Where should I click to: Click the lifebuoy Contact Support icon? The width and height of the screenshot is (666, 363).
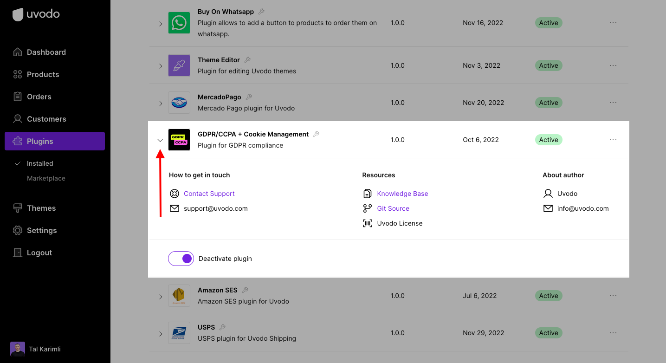click(175, 194)
